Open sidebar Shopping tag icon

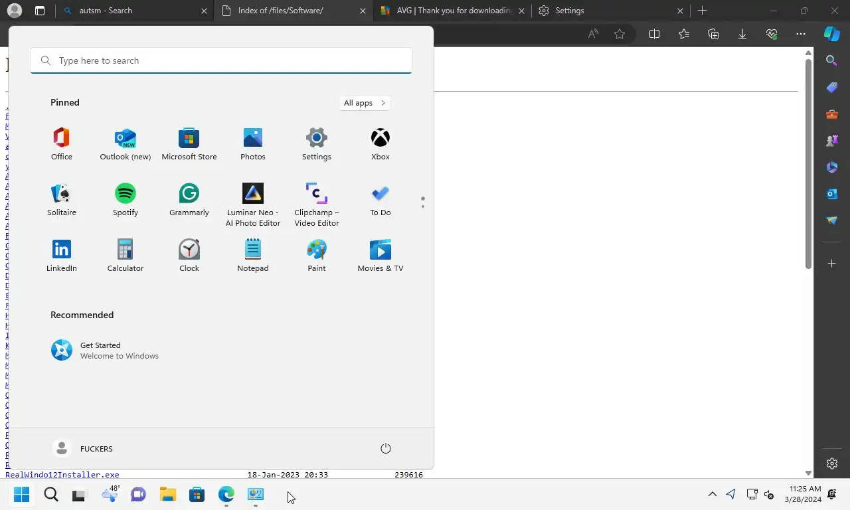coord(831,88)
